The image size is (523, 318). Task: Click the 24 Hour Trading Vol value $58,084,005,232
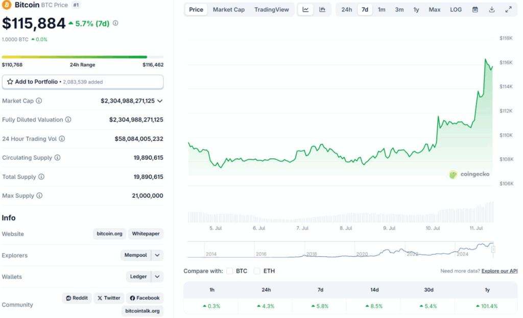pos(139,139)
